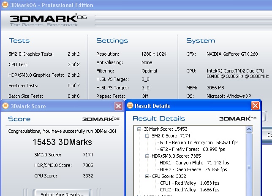Close the Result Details window

click(x=255, y=105)
